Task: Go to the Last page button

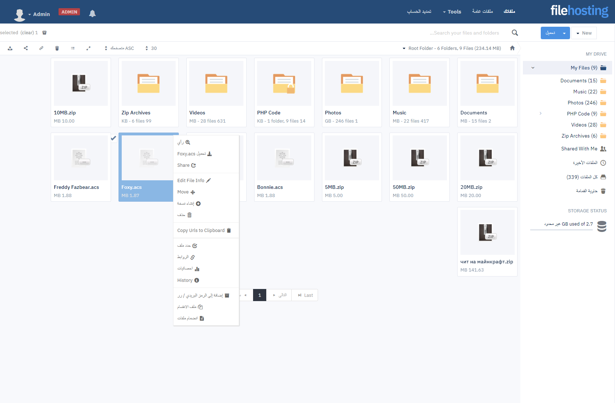Action: click(305, 295)
